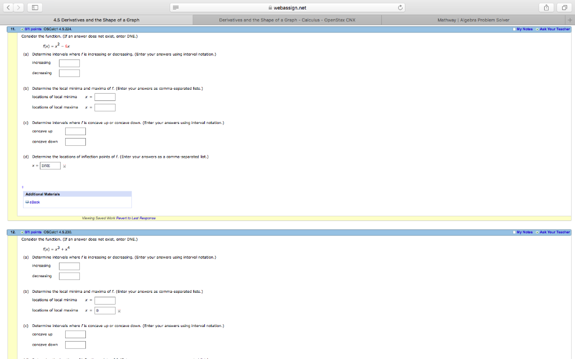Open a new browser tab with plus button

[571, 19]
